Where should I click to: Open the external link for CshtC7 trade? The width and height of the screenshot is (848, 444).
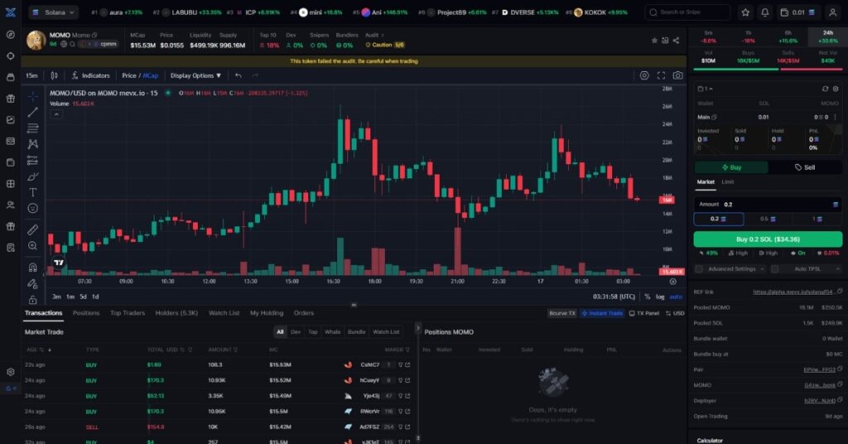point(407,365)
